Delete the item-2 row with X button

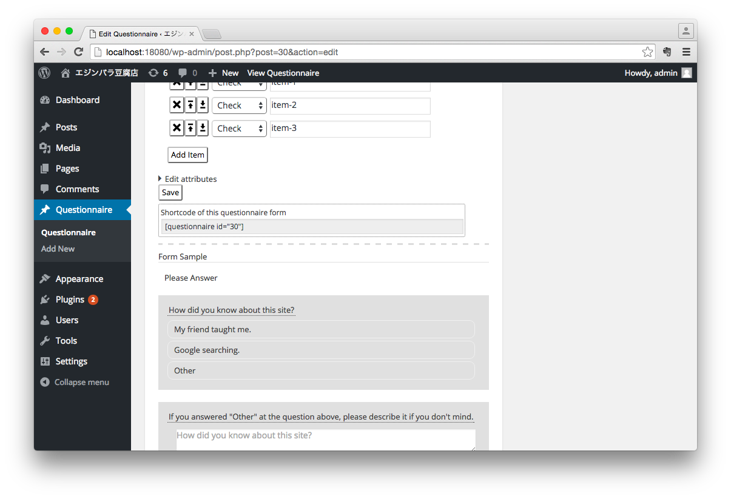click(x=177, y=105)
